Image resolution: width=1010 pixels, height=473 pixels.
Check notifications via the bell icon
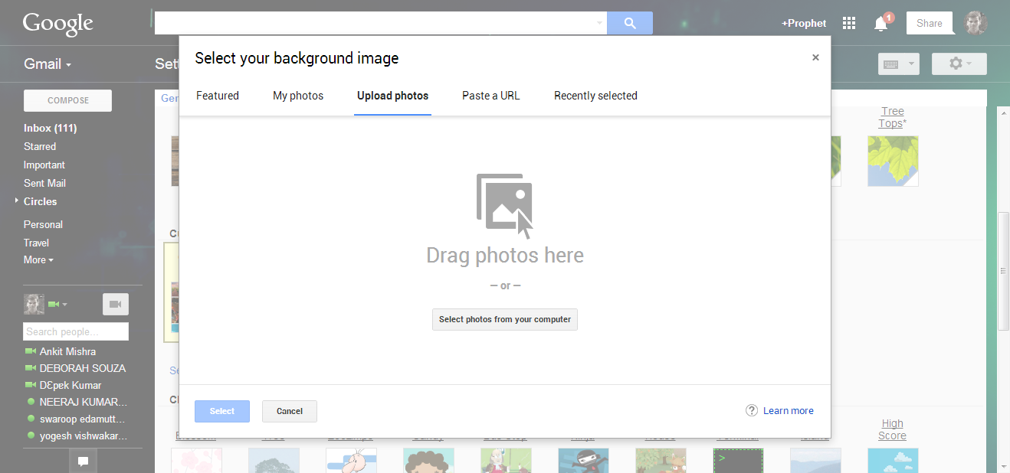tap(878, 23)
